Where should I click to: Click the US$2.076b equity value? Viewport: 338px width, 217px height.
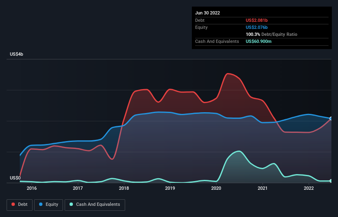tap(256, 27)
